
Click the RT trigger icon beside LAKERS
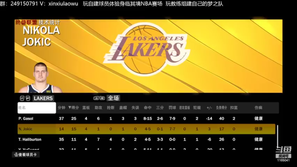(28, 98)
